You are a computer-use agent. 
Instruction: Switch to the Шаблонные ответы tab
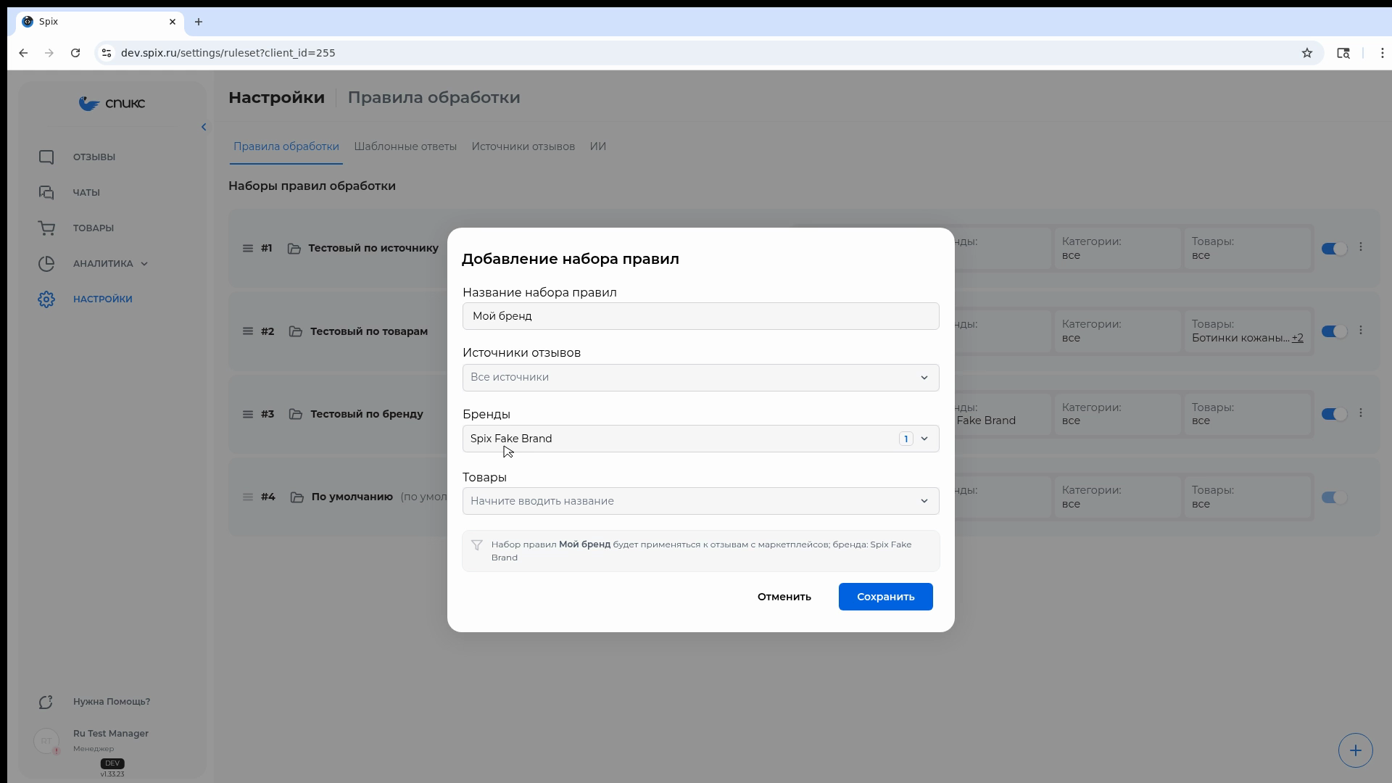405,146
